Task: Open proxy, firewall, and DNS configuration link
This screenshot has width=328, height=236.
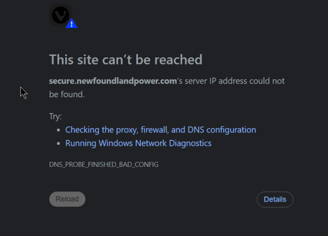Action: click(160, 130)
